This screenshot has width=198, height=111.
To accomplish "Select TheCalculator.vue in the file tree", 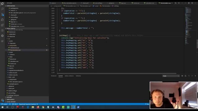I will coord(27,50).
